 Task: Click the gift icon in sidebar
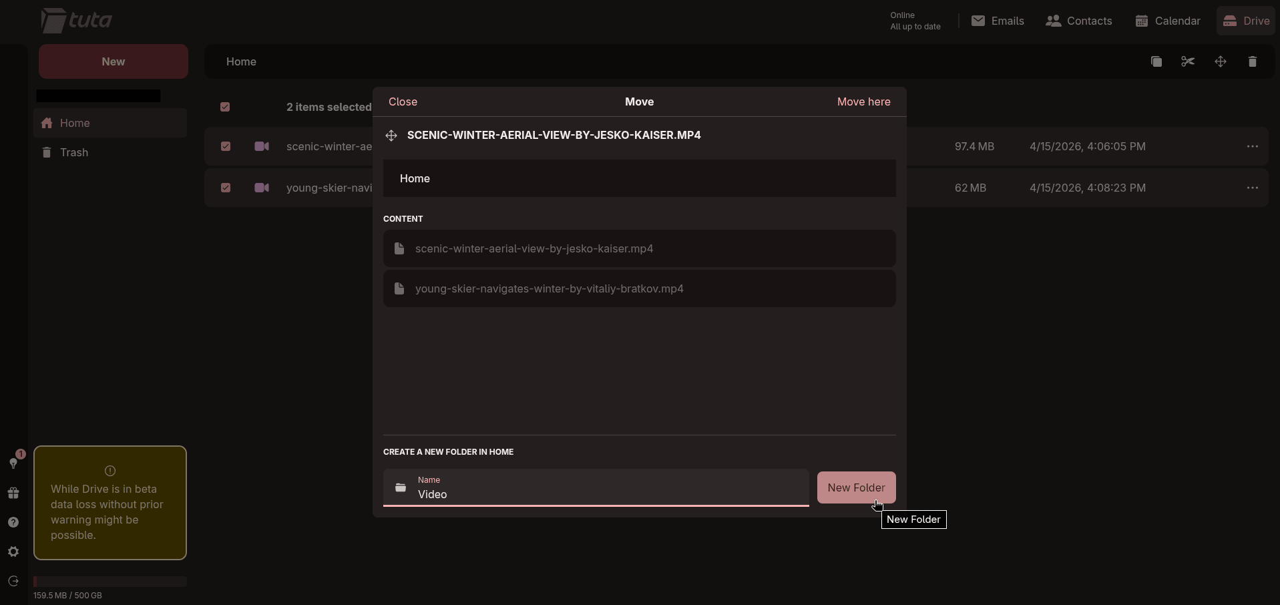pos(13,493)
